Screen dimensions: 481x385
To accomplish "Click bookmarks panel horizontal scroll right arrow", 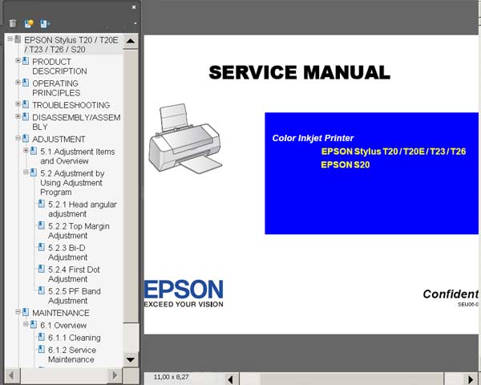I will pyautogui.click(x=115, y=375).
